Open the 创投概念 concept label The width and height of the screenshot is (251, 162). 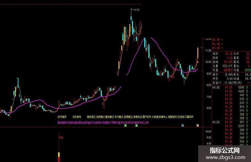[100, 117]
